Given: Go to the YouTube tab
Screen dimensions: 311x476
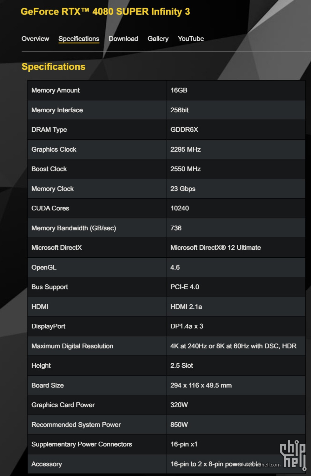Looking at the screenshot, I should click(x=191, y=39).
